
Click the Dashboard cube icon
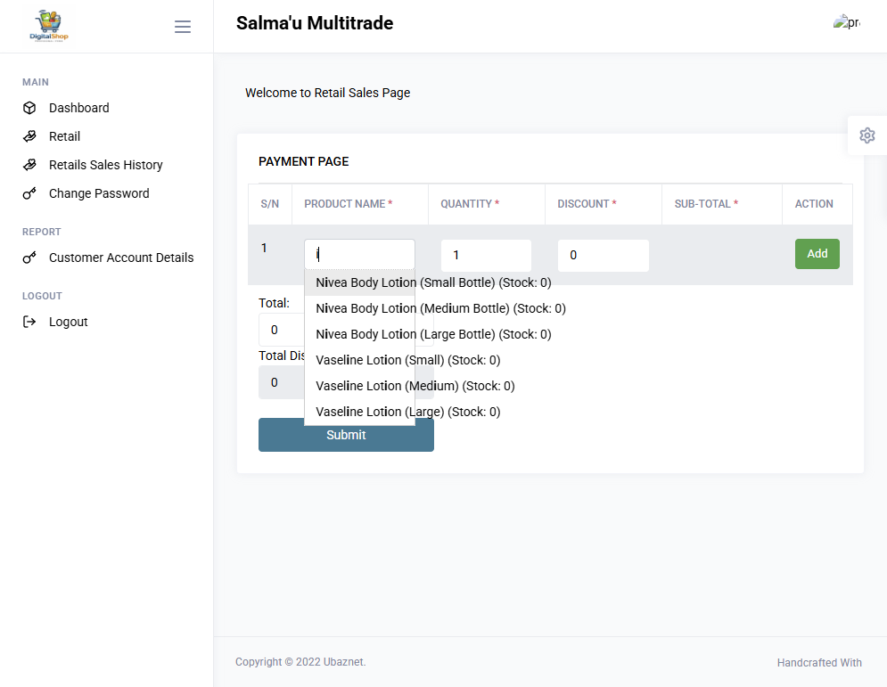point(29,108)
